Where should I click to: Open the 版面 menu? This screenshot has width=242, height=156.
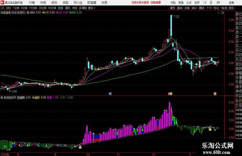[181, 3]
